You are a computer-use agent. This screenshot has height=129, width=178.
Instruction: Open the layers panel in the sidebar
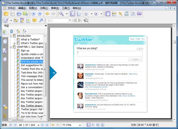(5, 59)
